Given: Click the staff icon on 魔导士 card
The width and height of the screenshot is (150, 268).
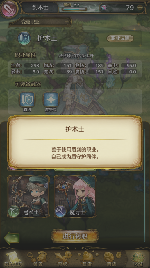Looking at the screenshot, I should point(60,211).
